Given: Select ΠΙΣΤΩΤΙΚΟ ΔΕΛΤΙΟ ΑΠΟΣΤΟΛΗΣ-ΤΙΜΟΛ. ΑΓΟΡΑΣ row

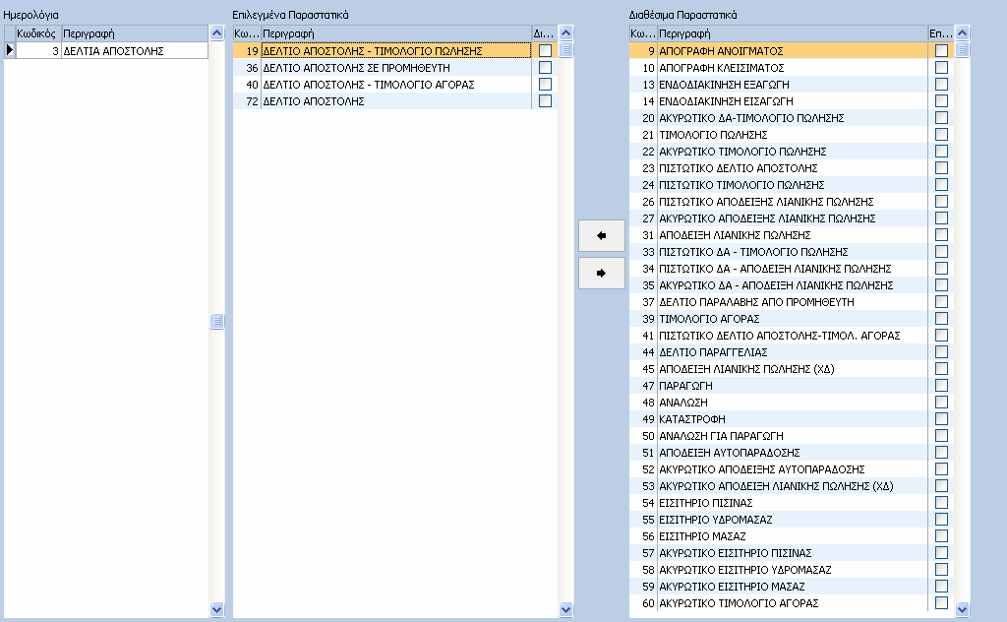Looking at the screenshot, I should click(x=792, y=335).
